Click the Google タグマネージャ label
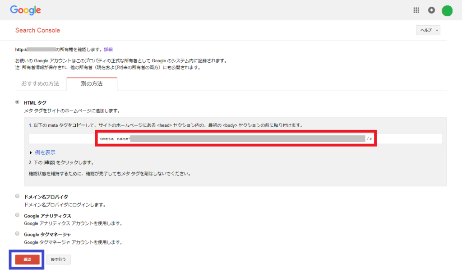The image size is (462, 273). (x=47, y=235)
